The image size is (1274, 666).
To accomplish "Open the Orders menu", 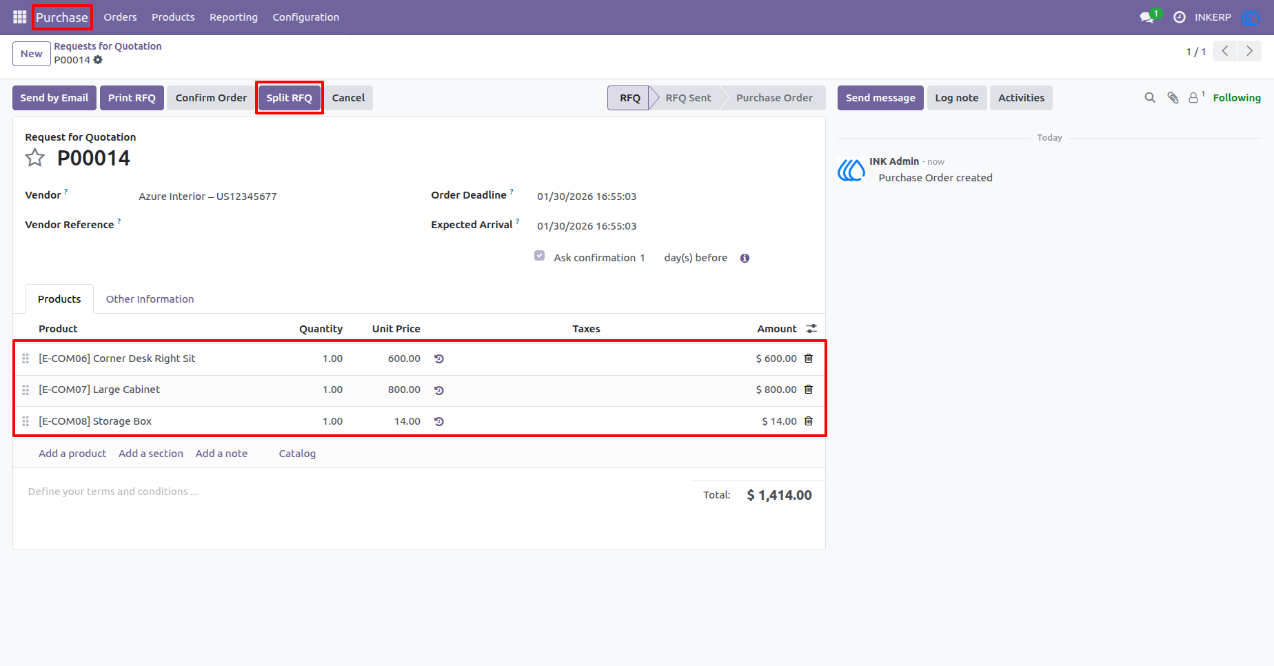I will point(120,17).
